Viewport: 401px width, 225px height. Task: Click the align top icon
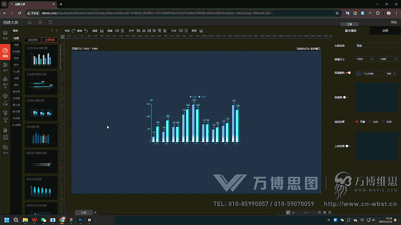(160, 31)
